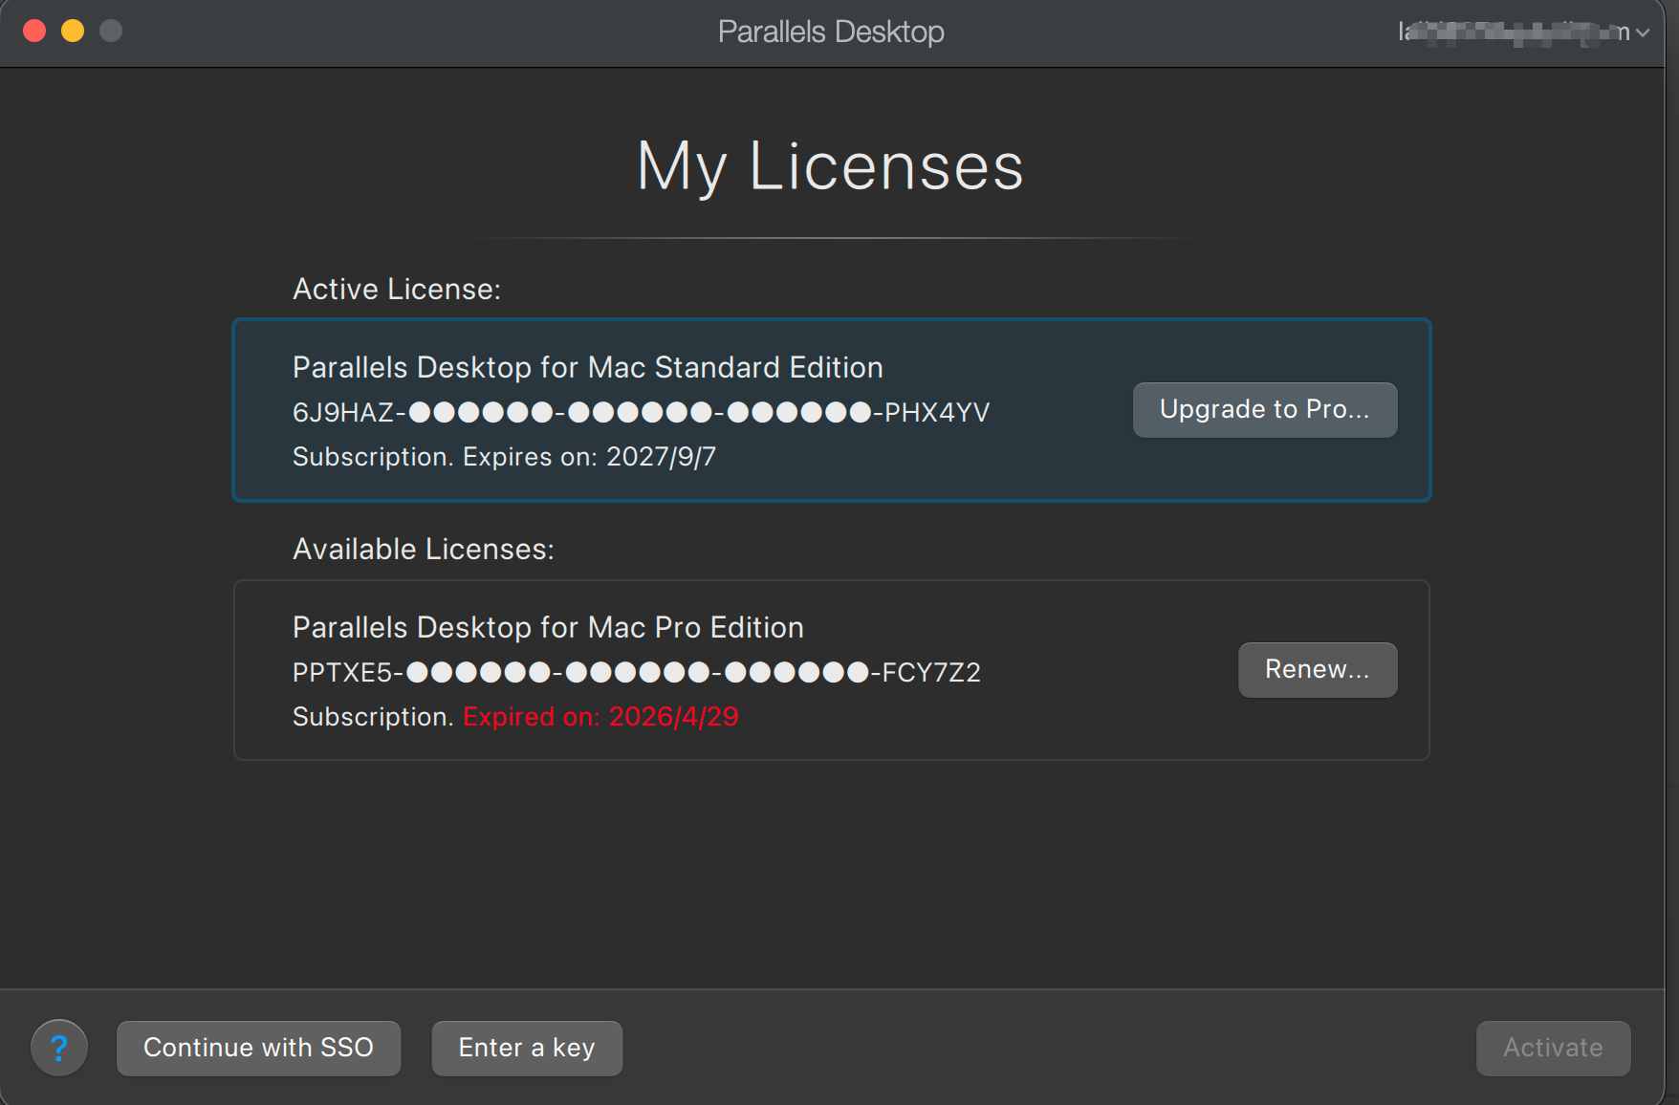Click the 'Available Licenses:' label
Viewport: 1679px width, 1105px height.
pos(424,550)
